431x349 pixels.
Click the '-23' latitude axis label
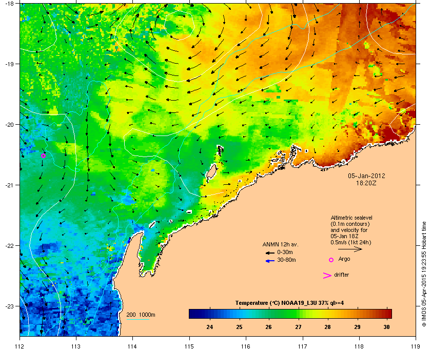9,306
